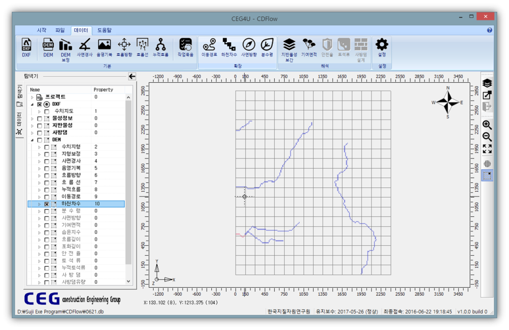The height and width of the screenshot is (330, 509).
Task: Uncheck the 하천차수 layer checkbox
Action: pyautogui.click(x=47, y=204)
